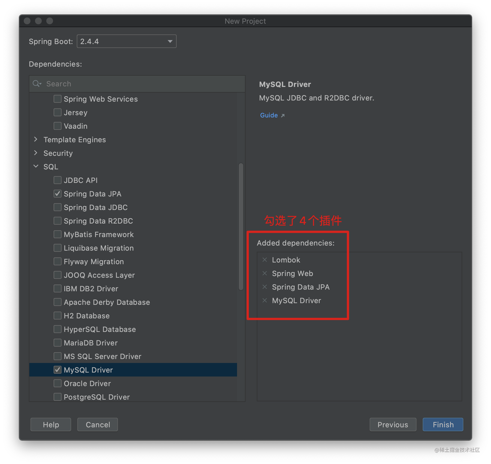Click the Guide external link arrow icon
491x464 pixels.
(283, 115)
